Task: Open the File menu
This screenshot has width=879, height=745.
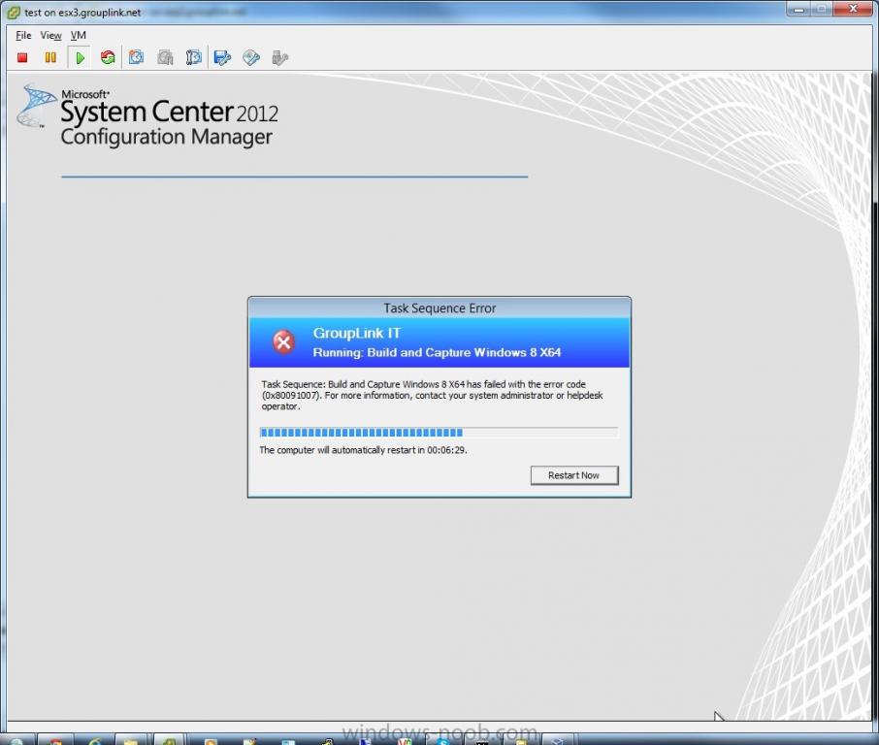Action: point(23,35)
